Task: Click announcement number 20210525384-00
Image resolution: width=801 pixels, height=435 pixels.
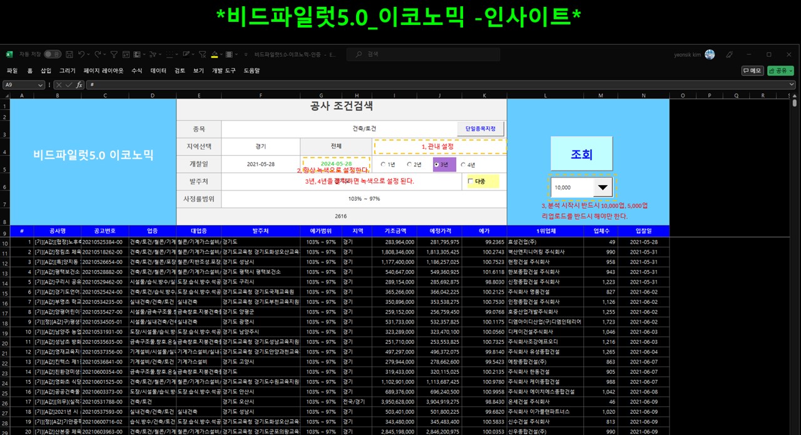Action: (x=105, y=242)
